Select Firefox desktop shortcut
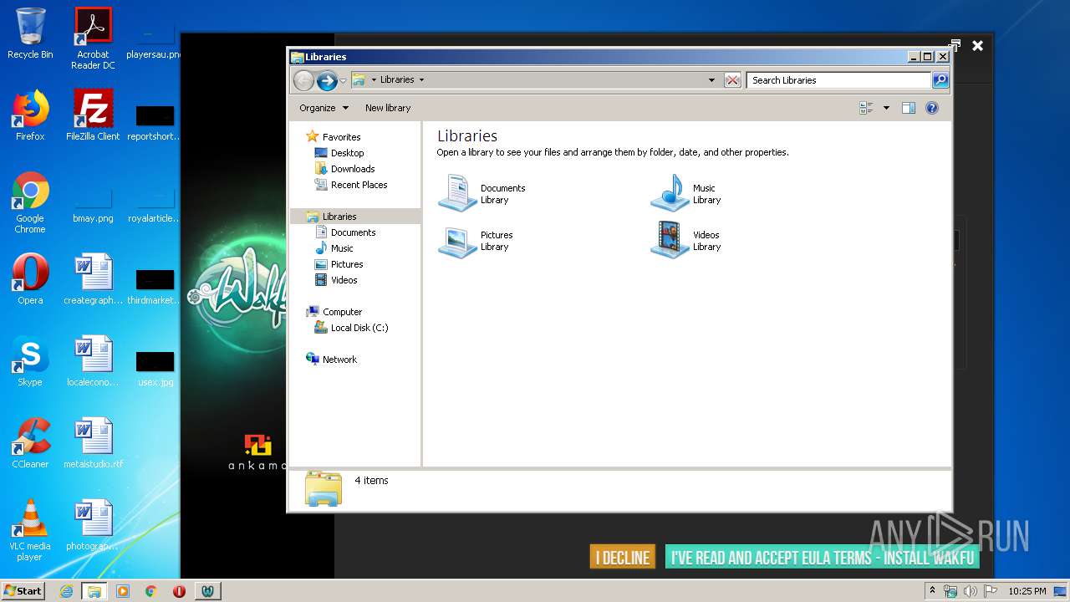 tap(30, 115)
